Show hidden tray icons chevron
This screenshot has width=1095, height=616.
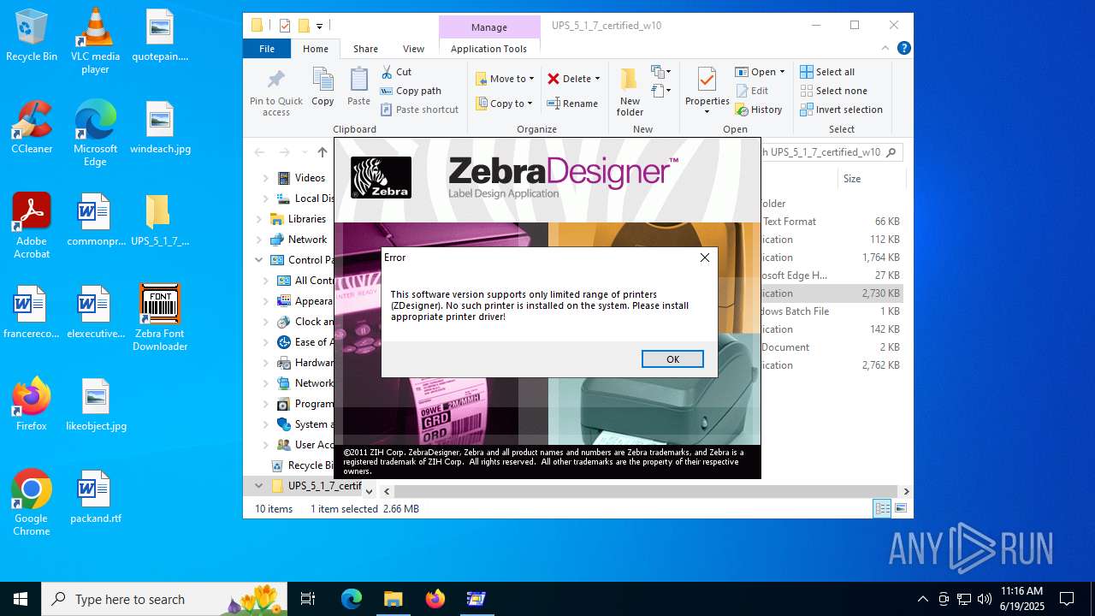(922, 599)
